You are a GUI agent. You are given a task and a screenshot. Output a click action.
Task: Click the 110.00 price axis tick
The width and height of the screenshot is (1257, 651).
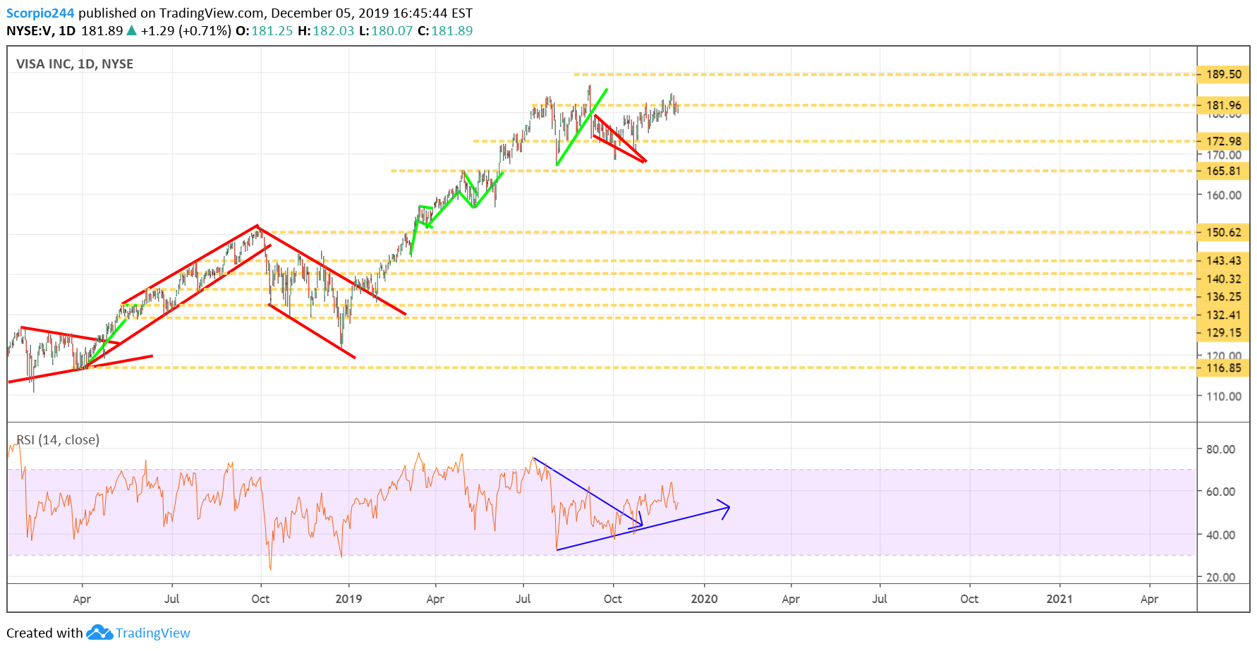[x=1224, y=396]
